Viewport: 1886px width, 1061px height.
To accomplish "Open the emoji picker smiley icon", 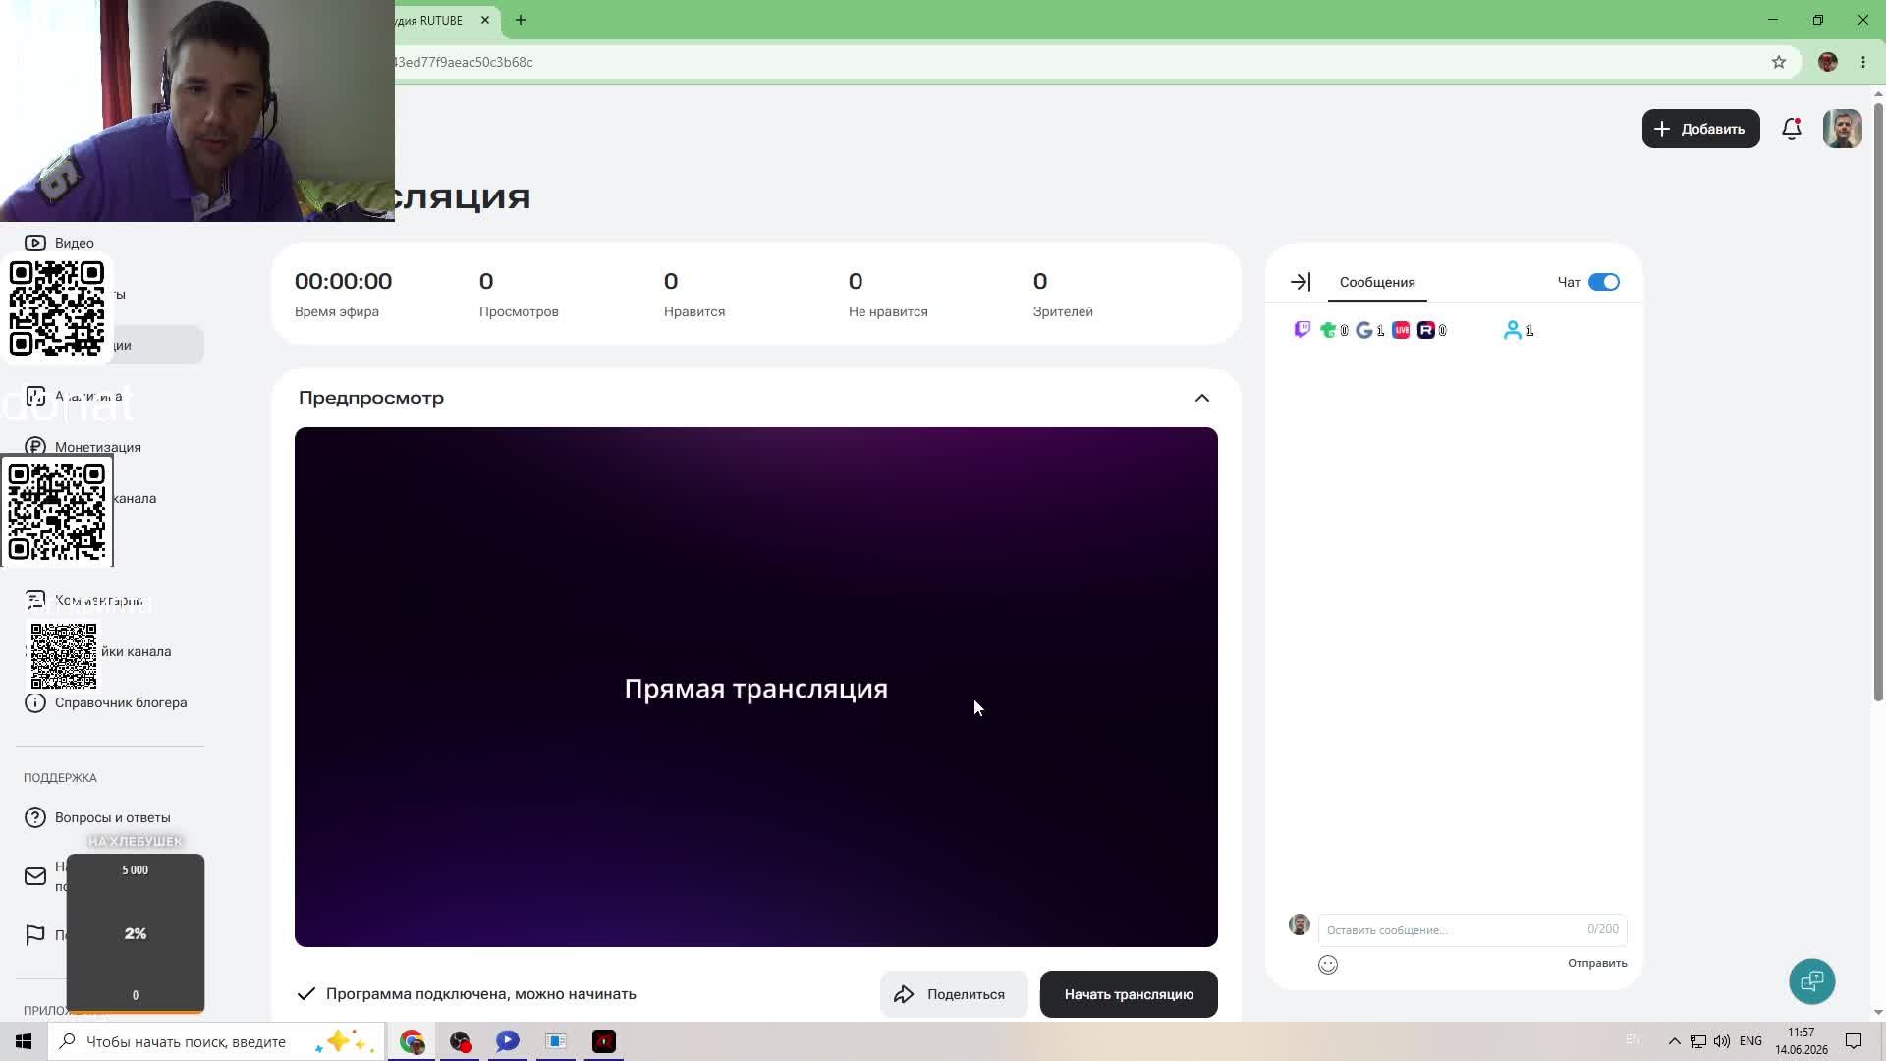I will tap(1328, 964).
